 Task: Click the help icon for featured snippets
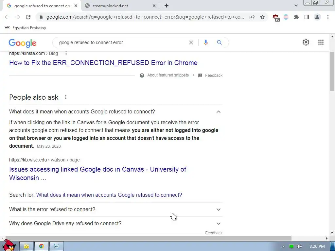tap(142, 75)
